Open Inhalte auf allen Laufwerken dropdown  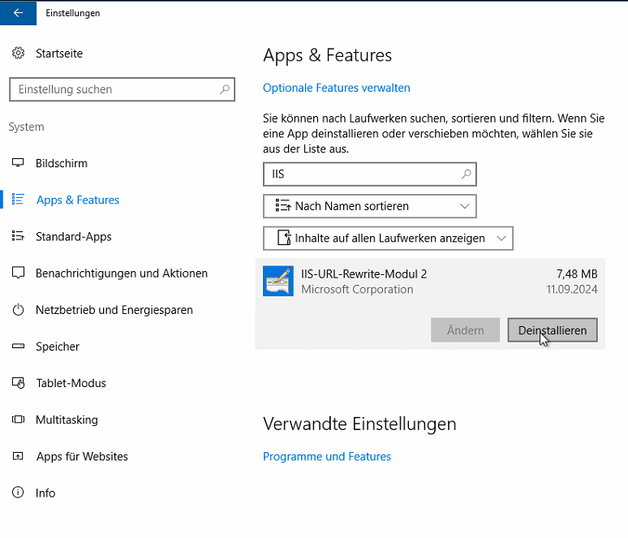tap(388, 238)
